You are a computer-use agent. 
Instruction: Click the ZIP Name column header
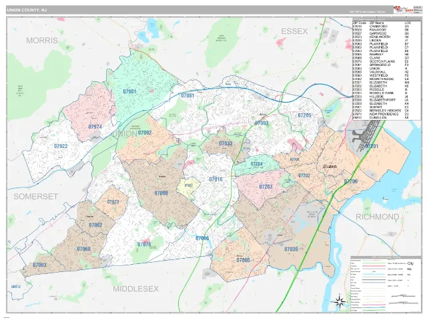tap(377, 23)
